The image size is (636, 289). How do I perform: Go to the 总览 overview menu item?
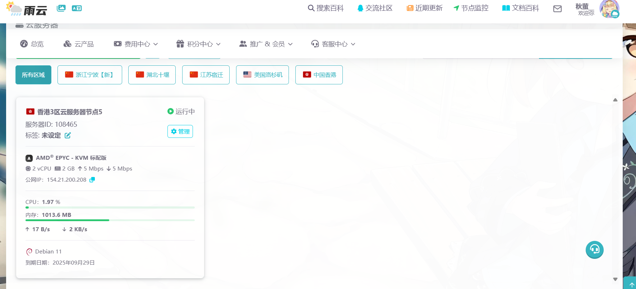point(32,44)
